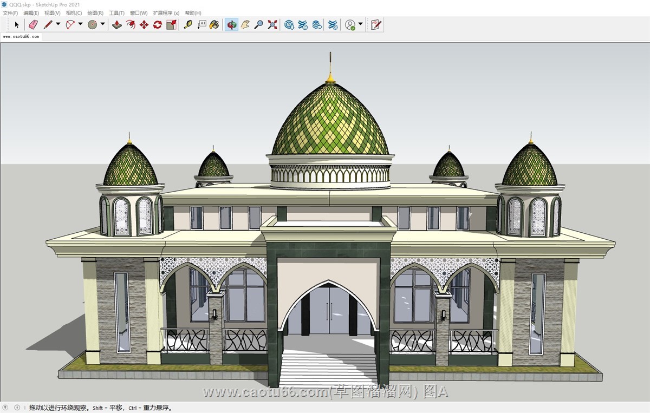Screen dimensions: 650x413
Task: Select the Pan hand tool
Action: point(245,24)
